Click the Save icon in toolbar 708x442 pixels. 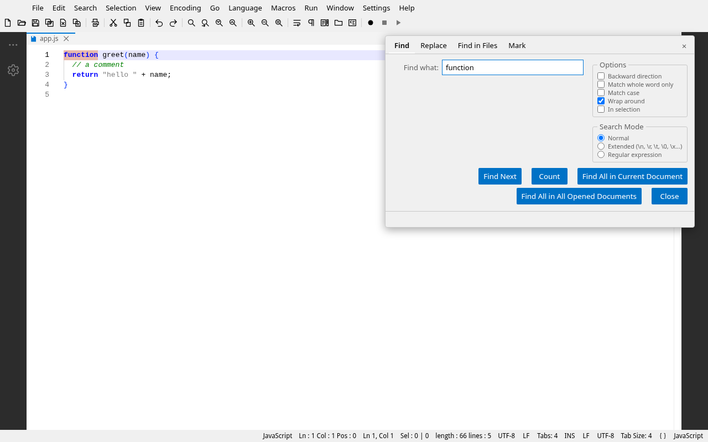click(35, 23)
